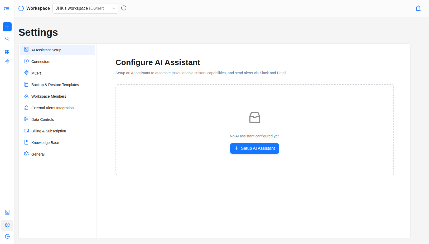The height and width of the screenshot is (244, 429).
Task: Open Workspace Members settings
Action: (49, 96)
